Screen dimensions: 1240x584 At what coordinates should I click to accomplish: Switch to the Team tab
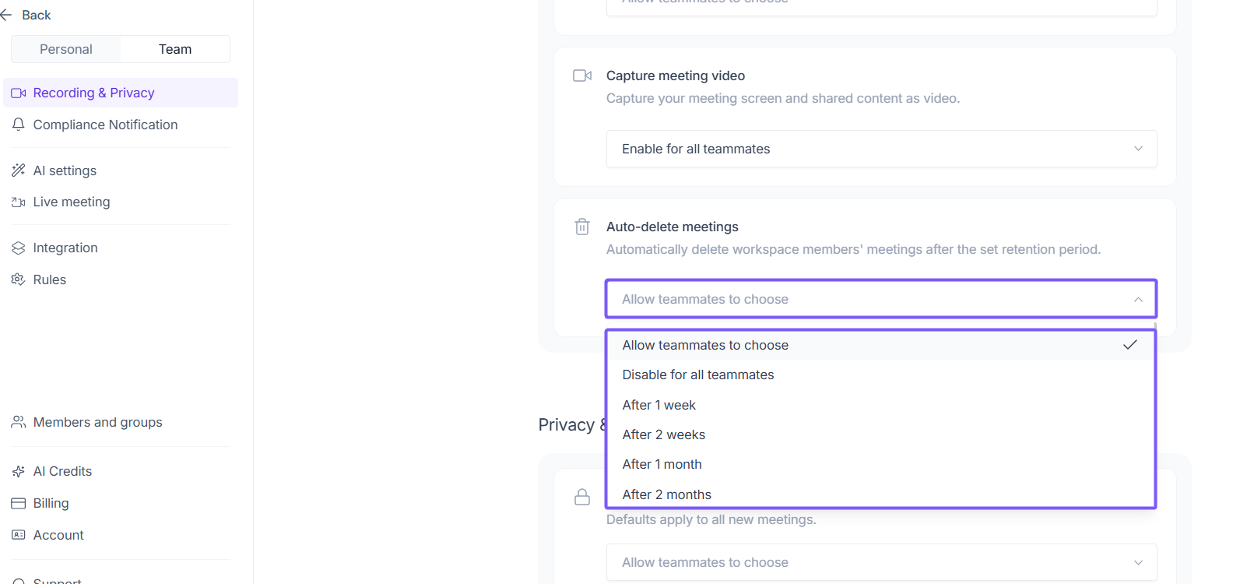pos(175,49)
